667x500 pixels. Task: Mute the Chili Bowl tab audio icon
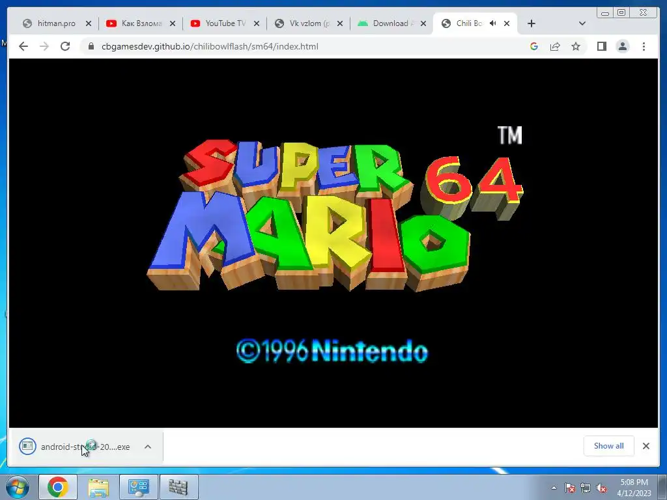pyautogui.click(x=492, y=23)
